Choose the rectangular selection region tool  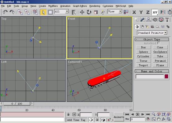(x=50, y=12)
